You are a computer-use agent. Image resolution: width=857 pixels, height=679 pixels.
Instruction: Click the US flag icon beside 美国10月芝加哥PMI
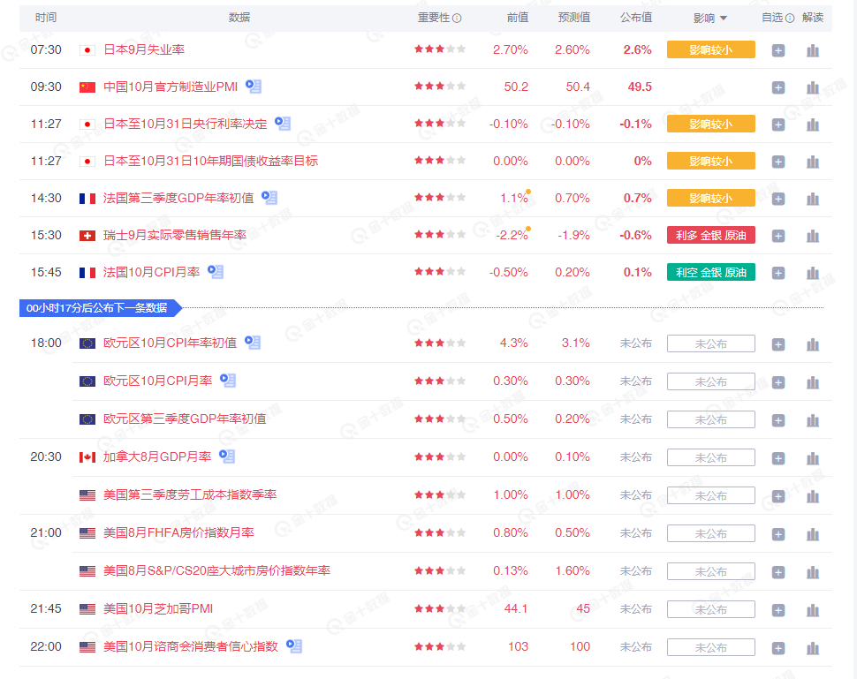86,608
